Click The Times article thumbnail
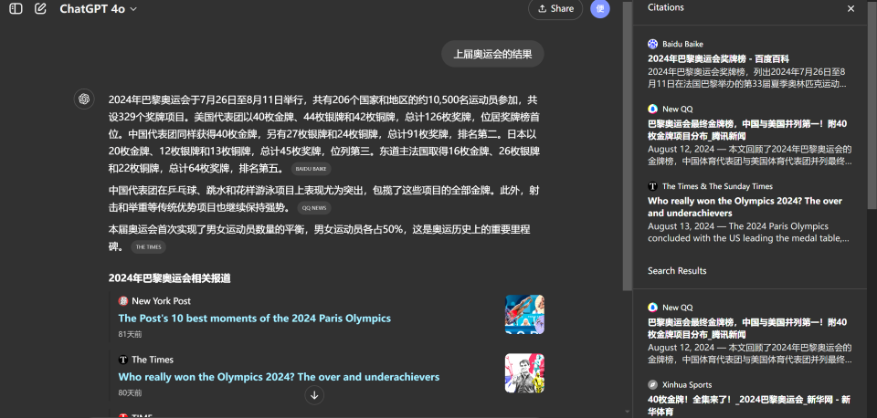Viewport: 877px width, 418px height. coord(524,372)
